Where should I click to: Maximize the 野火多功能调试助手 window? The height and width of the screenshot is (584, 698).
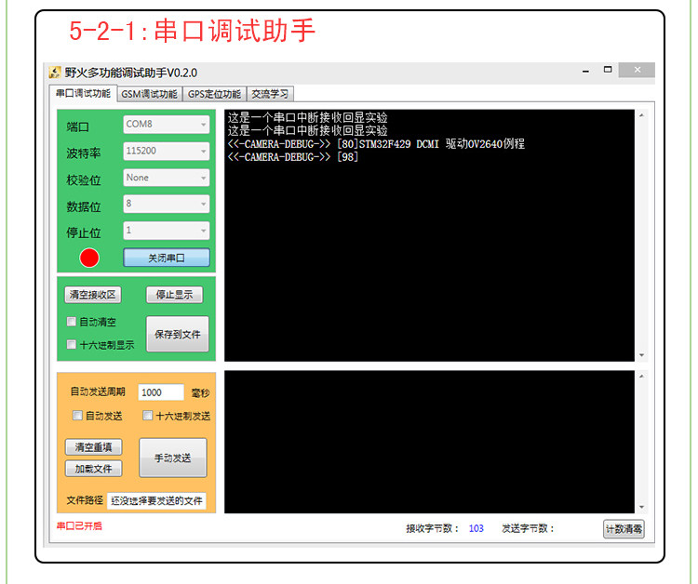608,70
